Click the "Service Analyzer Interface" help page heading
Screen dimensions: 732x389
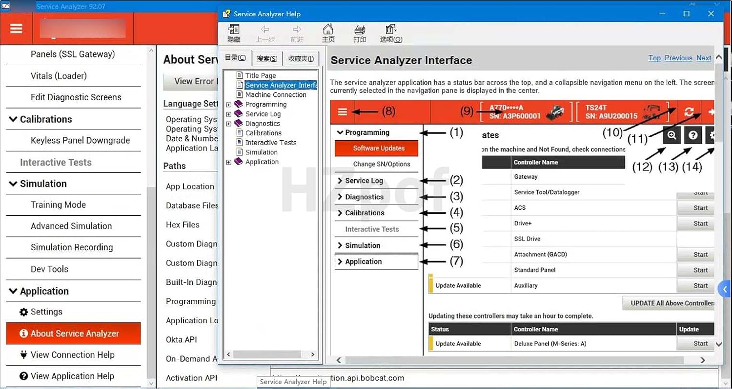pyautogui.click(x=401, y=60)
